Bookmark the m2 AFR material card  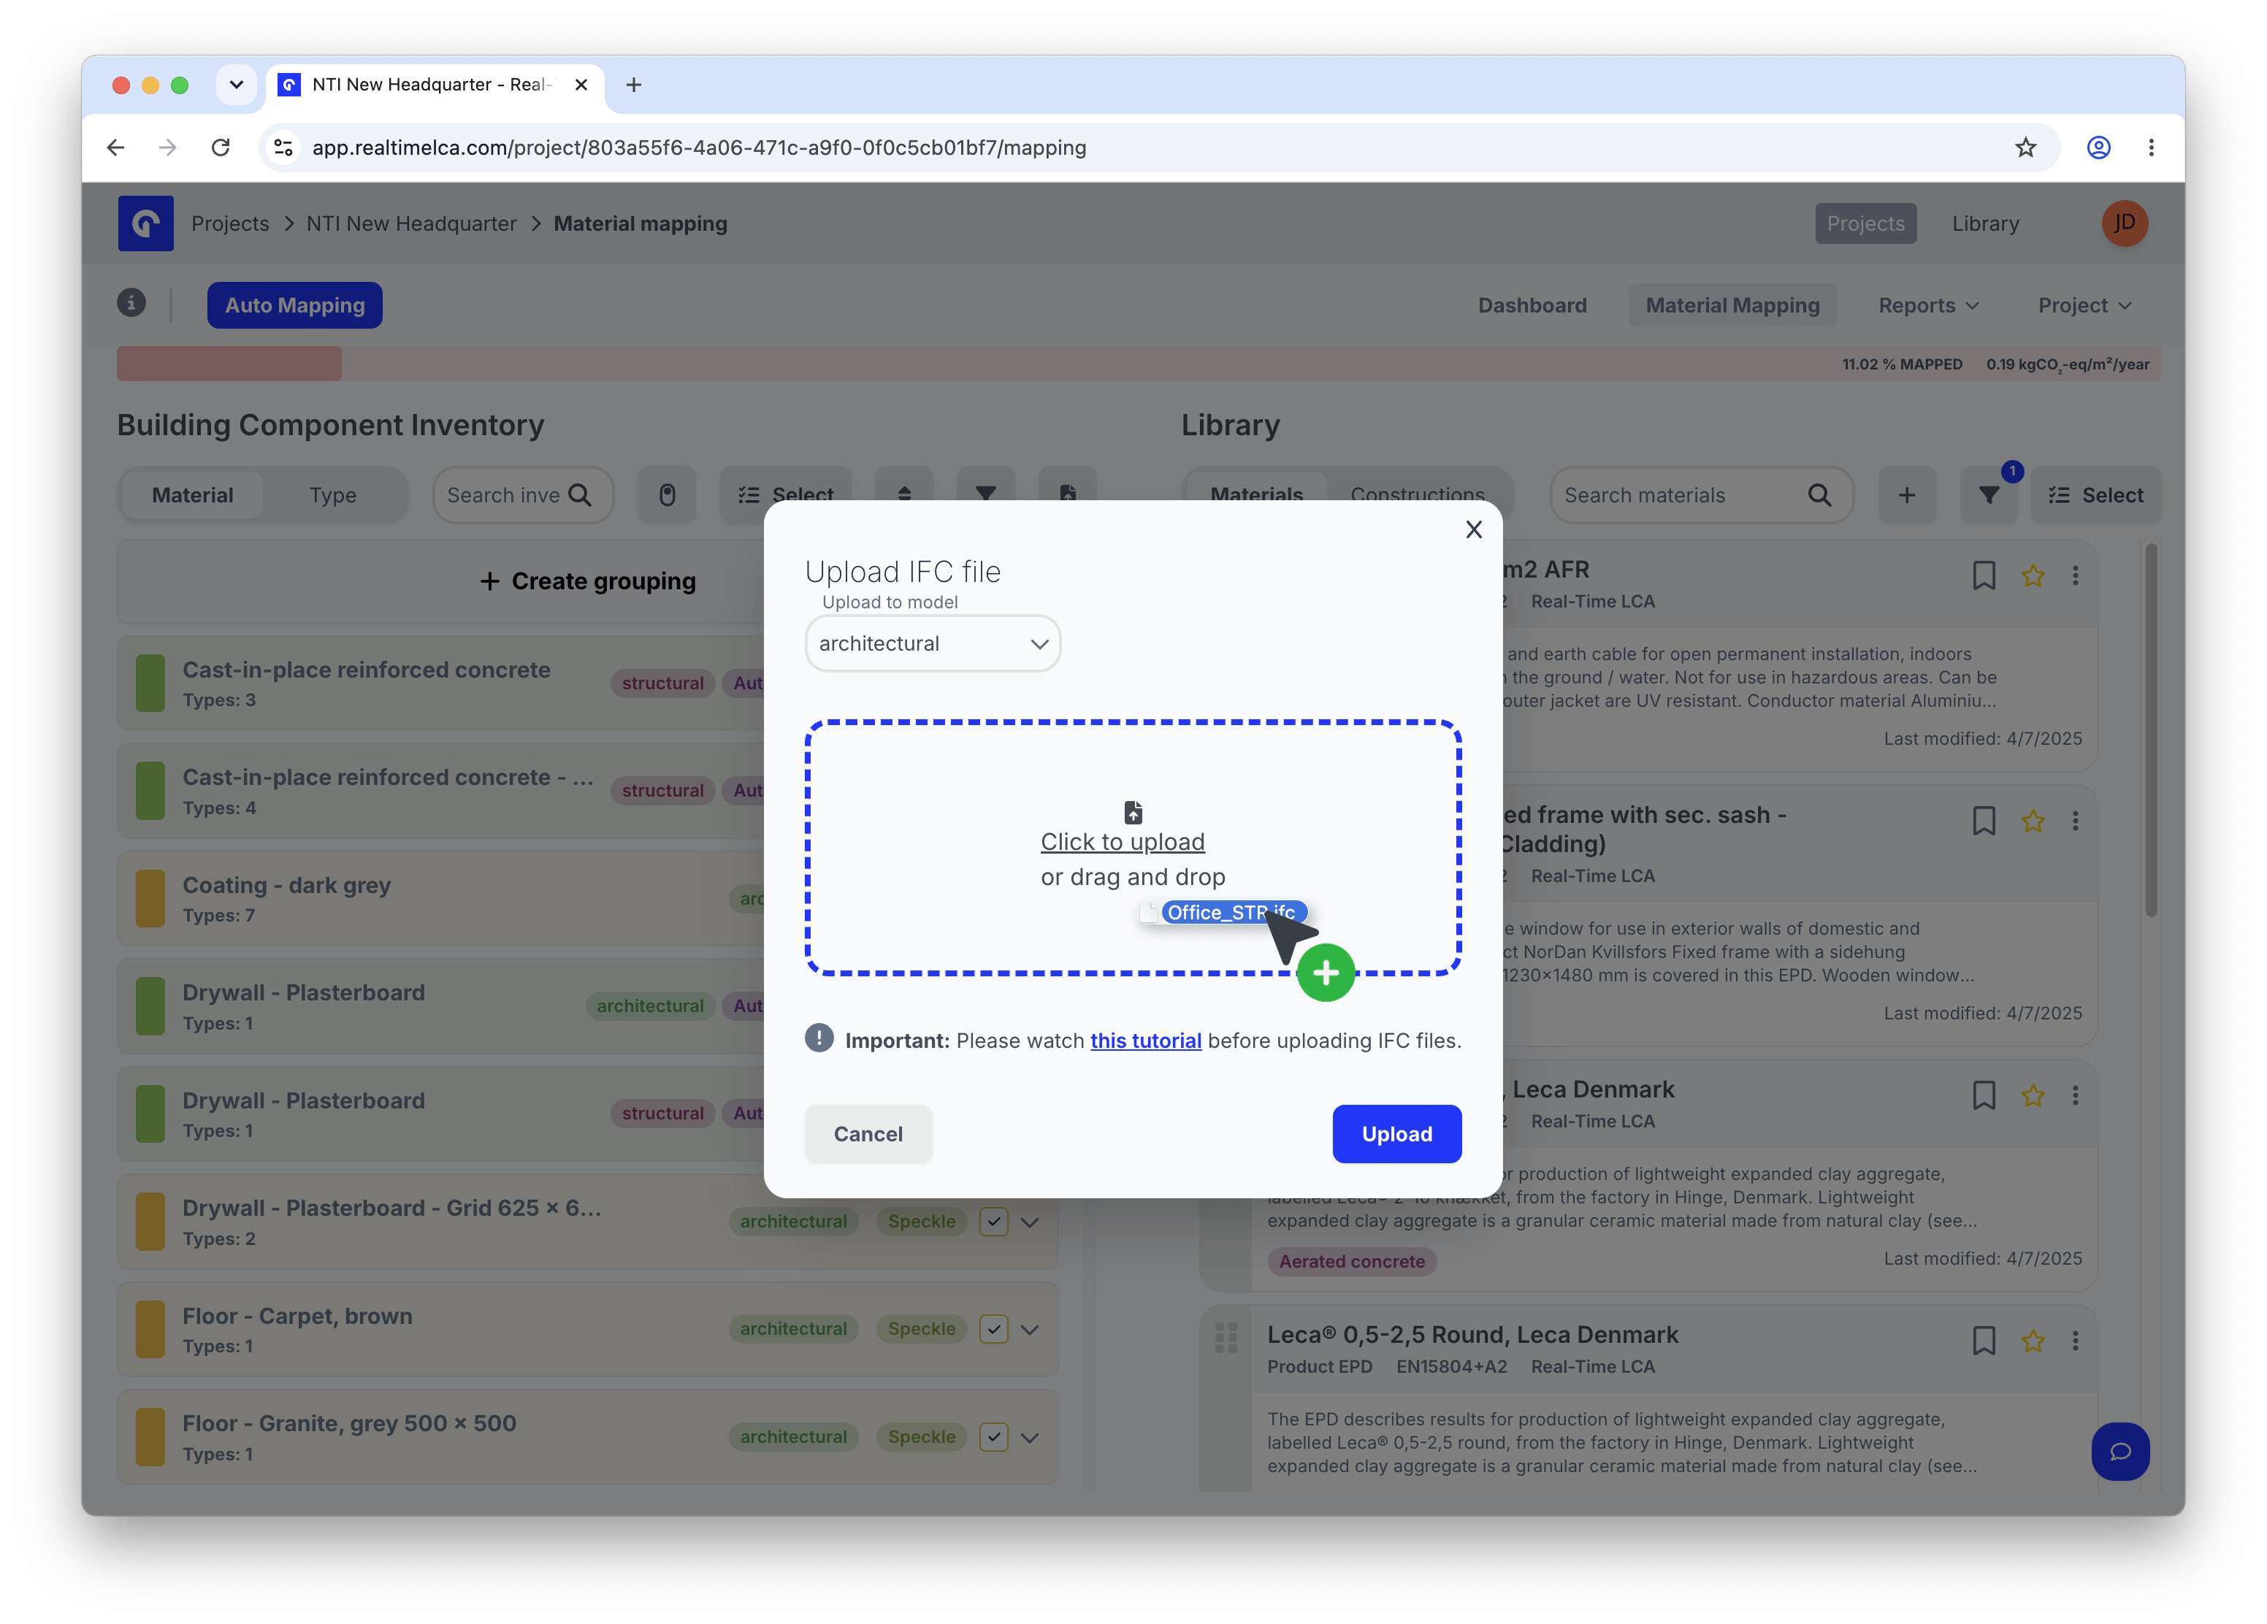pyautogui.click(x=1984, y=575)
